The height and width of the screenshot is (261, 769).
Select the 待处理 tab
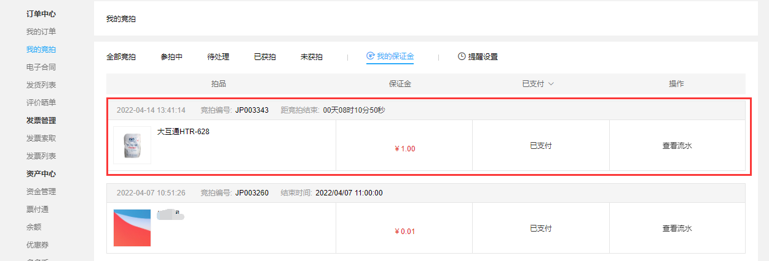point(218,57)
